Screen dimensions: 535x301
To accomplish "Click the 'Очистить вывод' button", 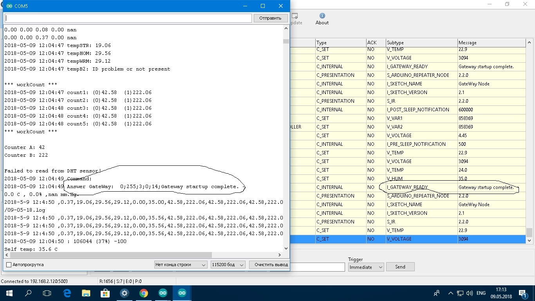I will click(x=271, y=265).
